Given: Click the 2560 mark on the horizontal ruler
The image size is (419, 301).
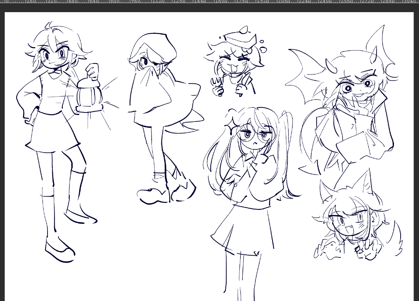Looking at the screenshot, I should [x=346, y=1].
